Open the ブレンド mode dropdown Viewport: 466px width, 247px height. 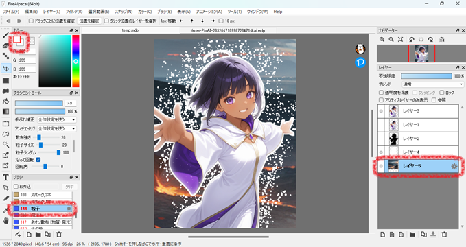click(x=432, y=84)
